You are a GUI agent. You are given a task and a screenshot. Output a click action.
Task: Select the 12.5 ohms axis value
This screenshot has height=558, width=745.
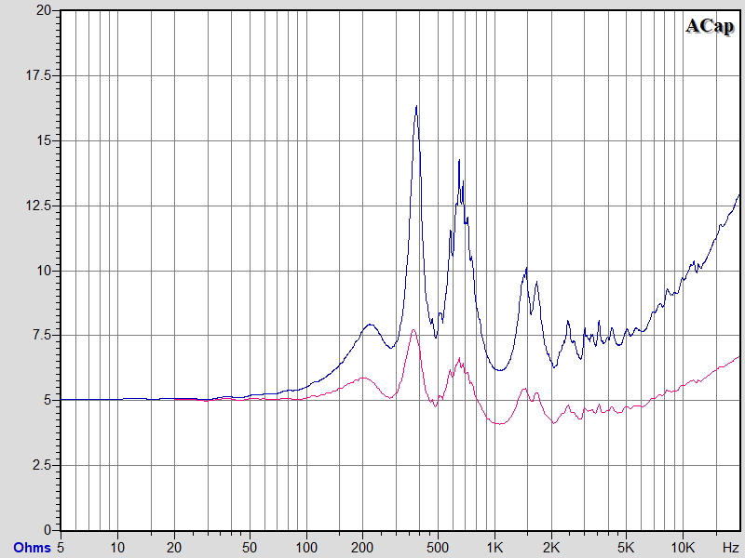coord(39,206)
